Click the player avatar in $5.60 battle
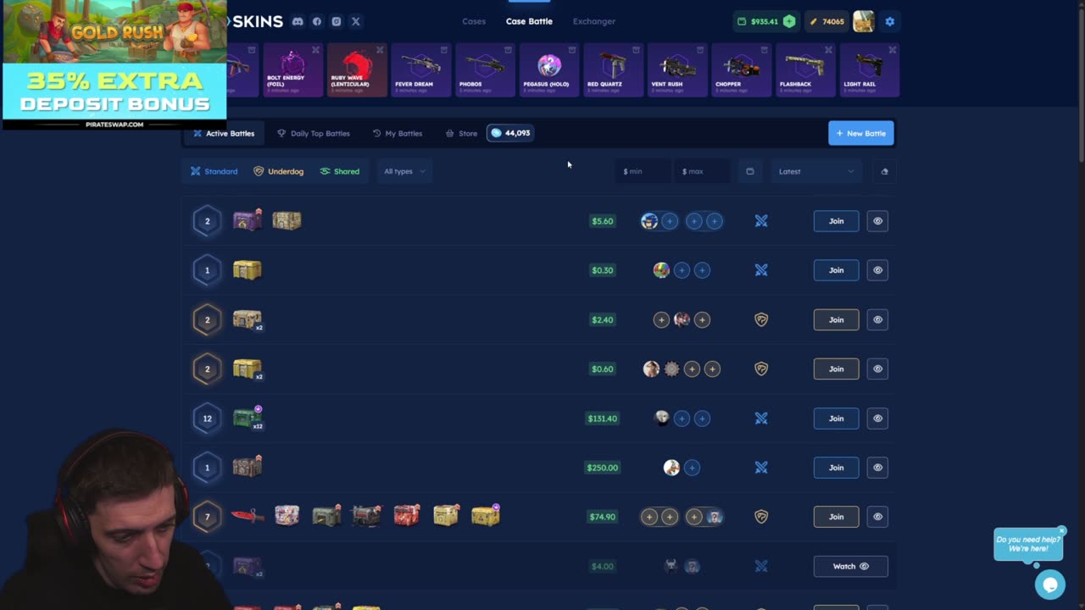This screenshot has height=610, width=1085. coord(649,221)
